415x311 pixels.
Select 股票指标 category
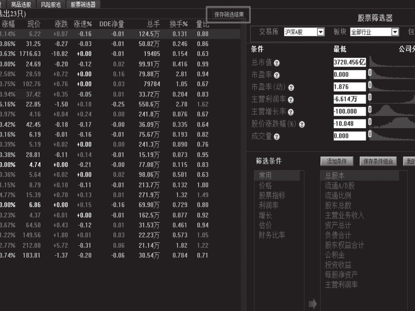272,196
